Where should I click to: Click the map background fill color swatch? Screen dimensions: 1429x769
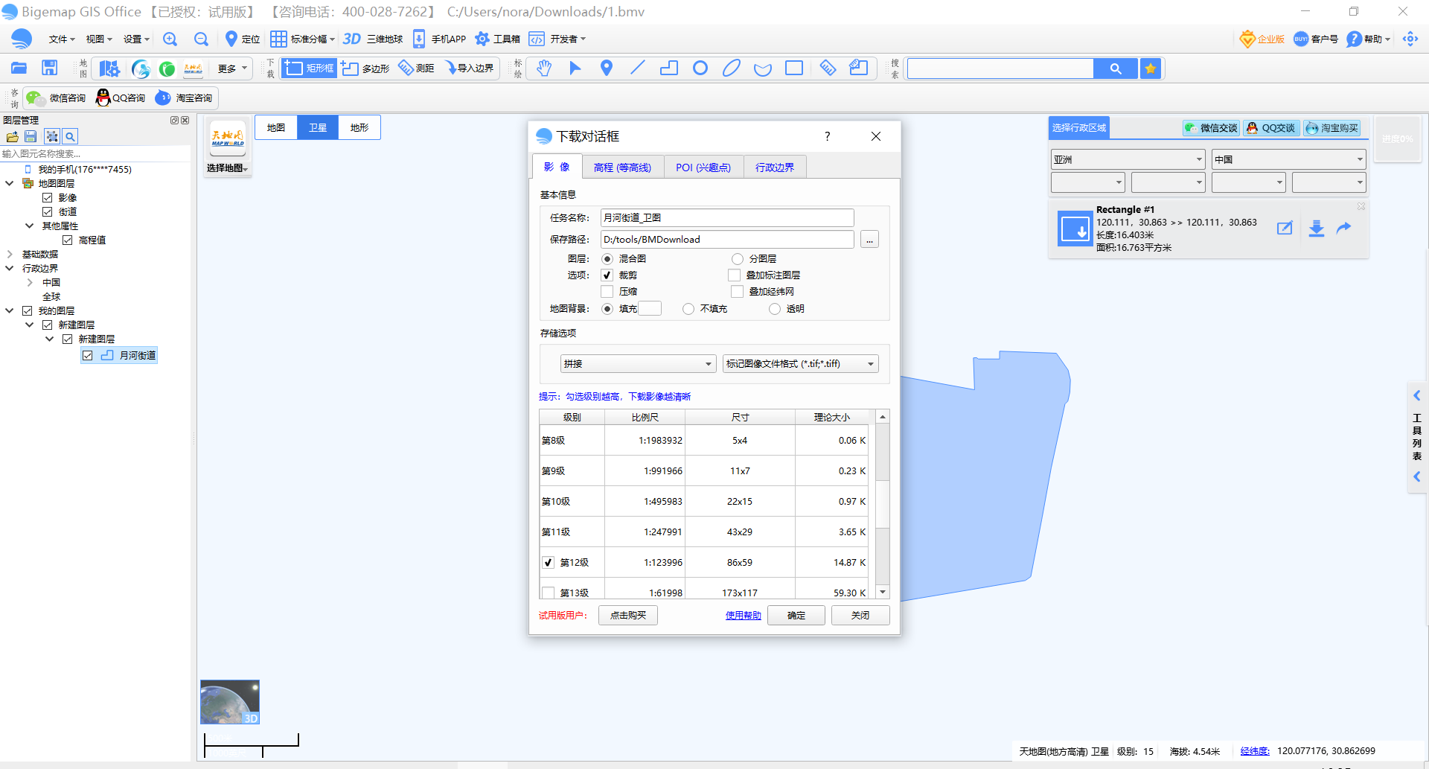650,309
